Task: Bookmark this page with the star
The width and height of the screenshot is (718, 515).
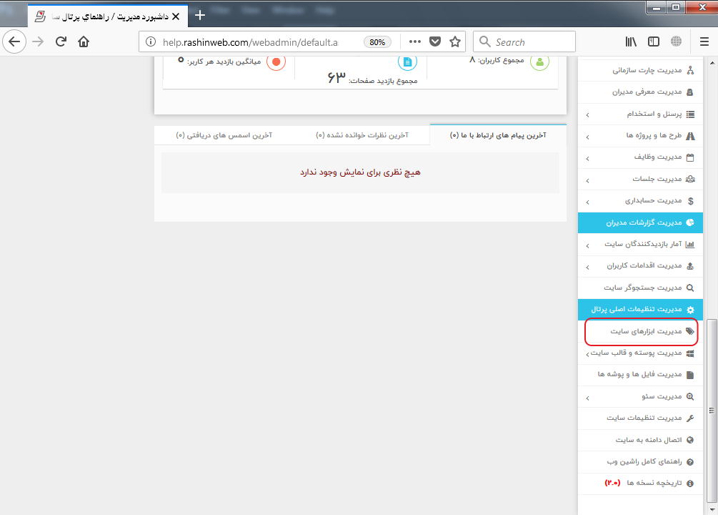Action: (x=454, y=41)
